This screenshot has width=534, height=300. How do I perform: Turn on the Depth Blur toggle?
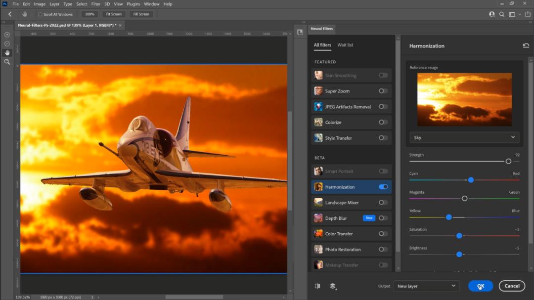click(x=383, y=218)
